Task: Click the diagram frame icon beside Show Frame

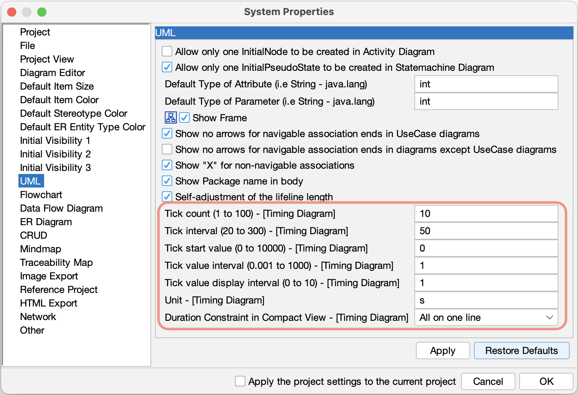Action: [170, 117]
